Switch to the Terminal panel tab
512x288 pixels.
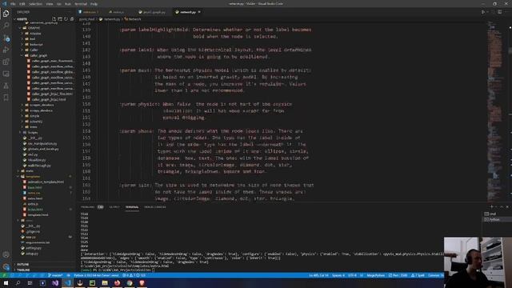[x=132, y=207]
